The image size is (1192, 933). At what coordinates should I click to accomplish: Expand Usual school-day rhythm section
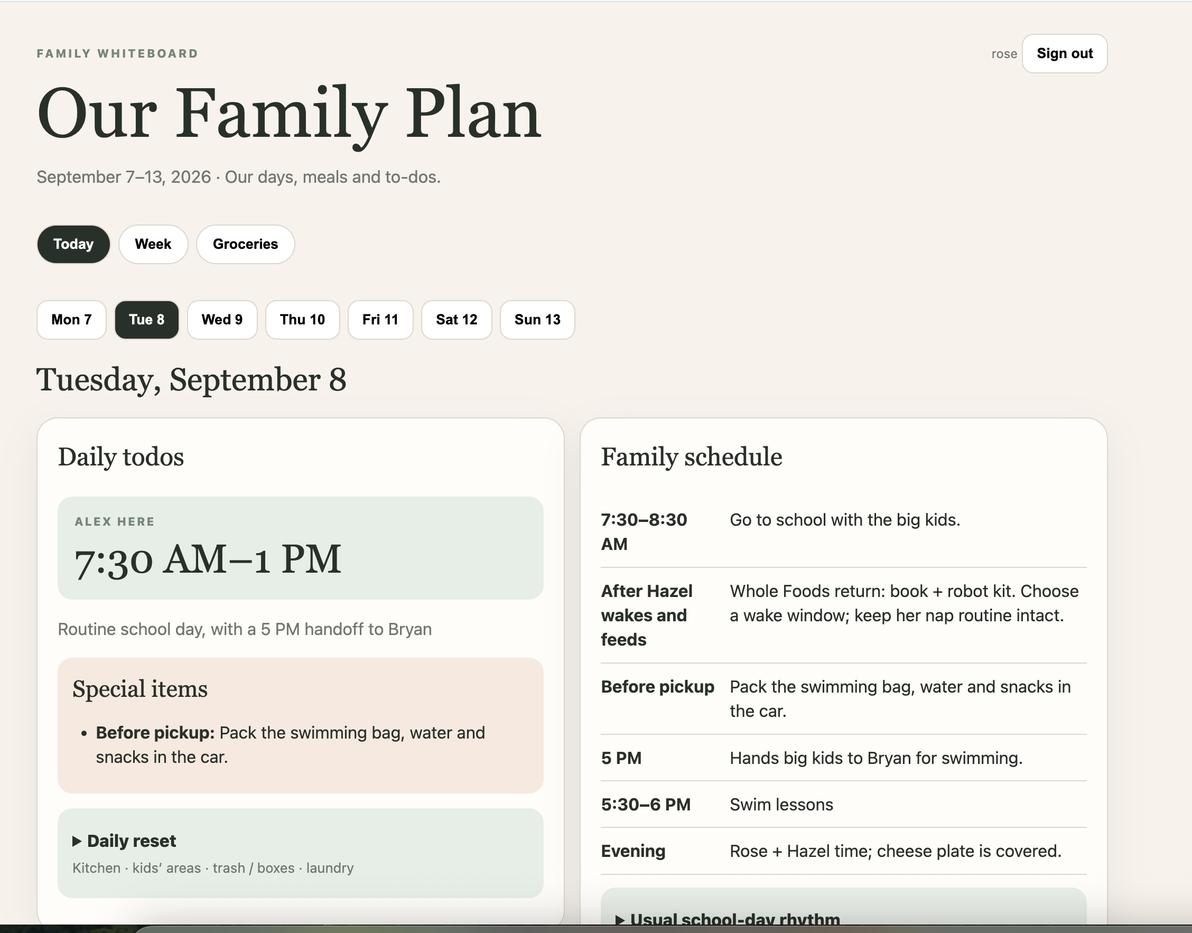pyautogui.click(x=729, y=920)
